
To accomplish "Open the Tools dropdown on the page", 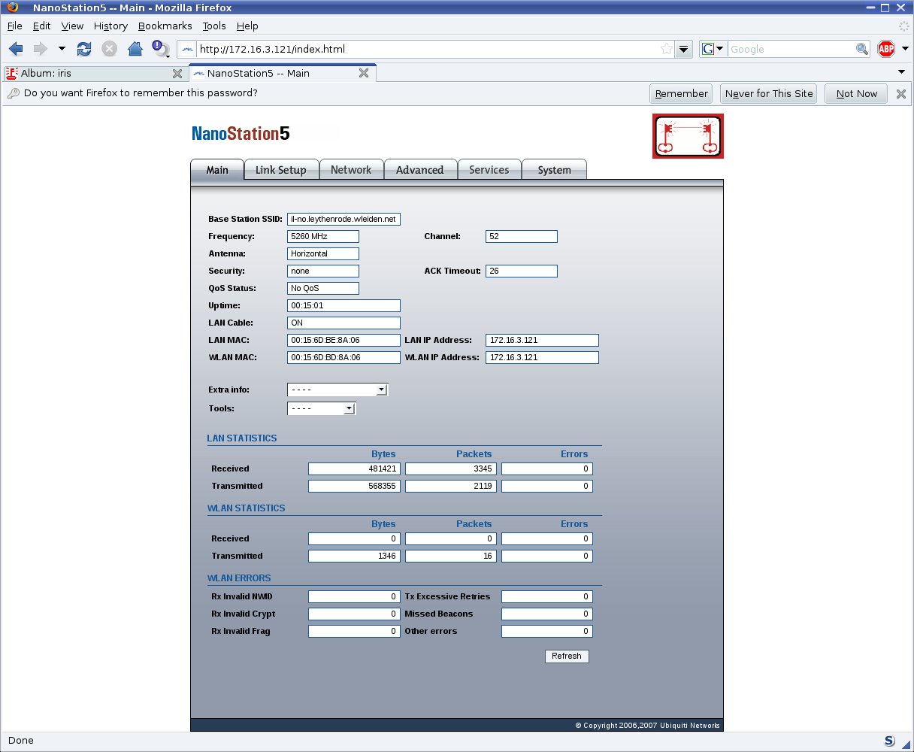I will (x=349, y=408).
